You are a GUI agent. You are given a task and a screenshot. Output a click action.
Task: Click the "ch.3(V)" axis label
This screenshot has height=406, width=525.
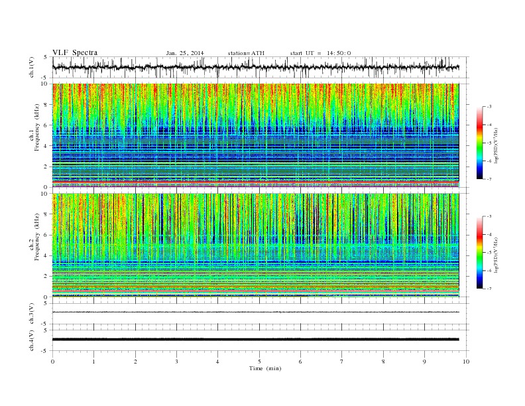click(32, 313)
